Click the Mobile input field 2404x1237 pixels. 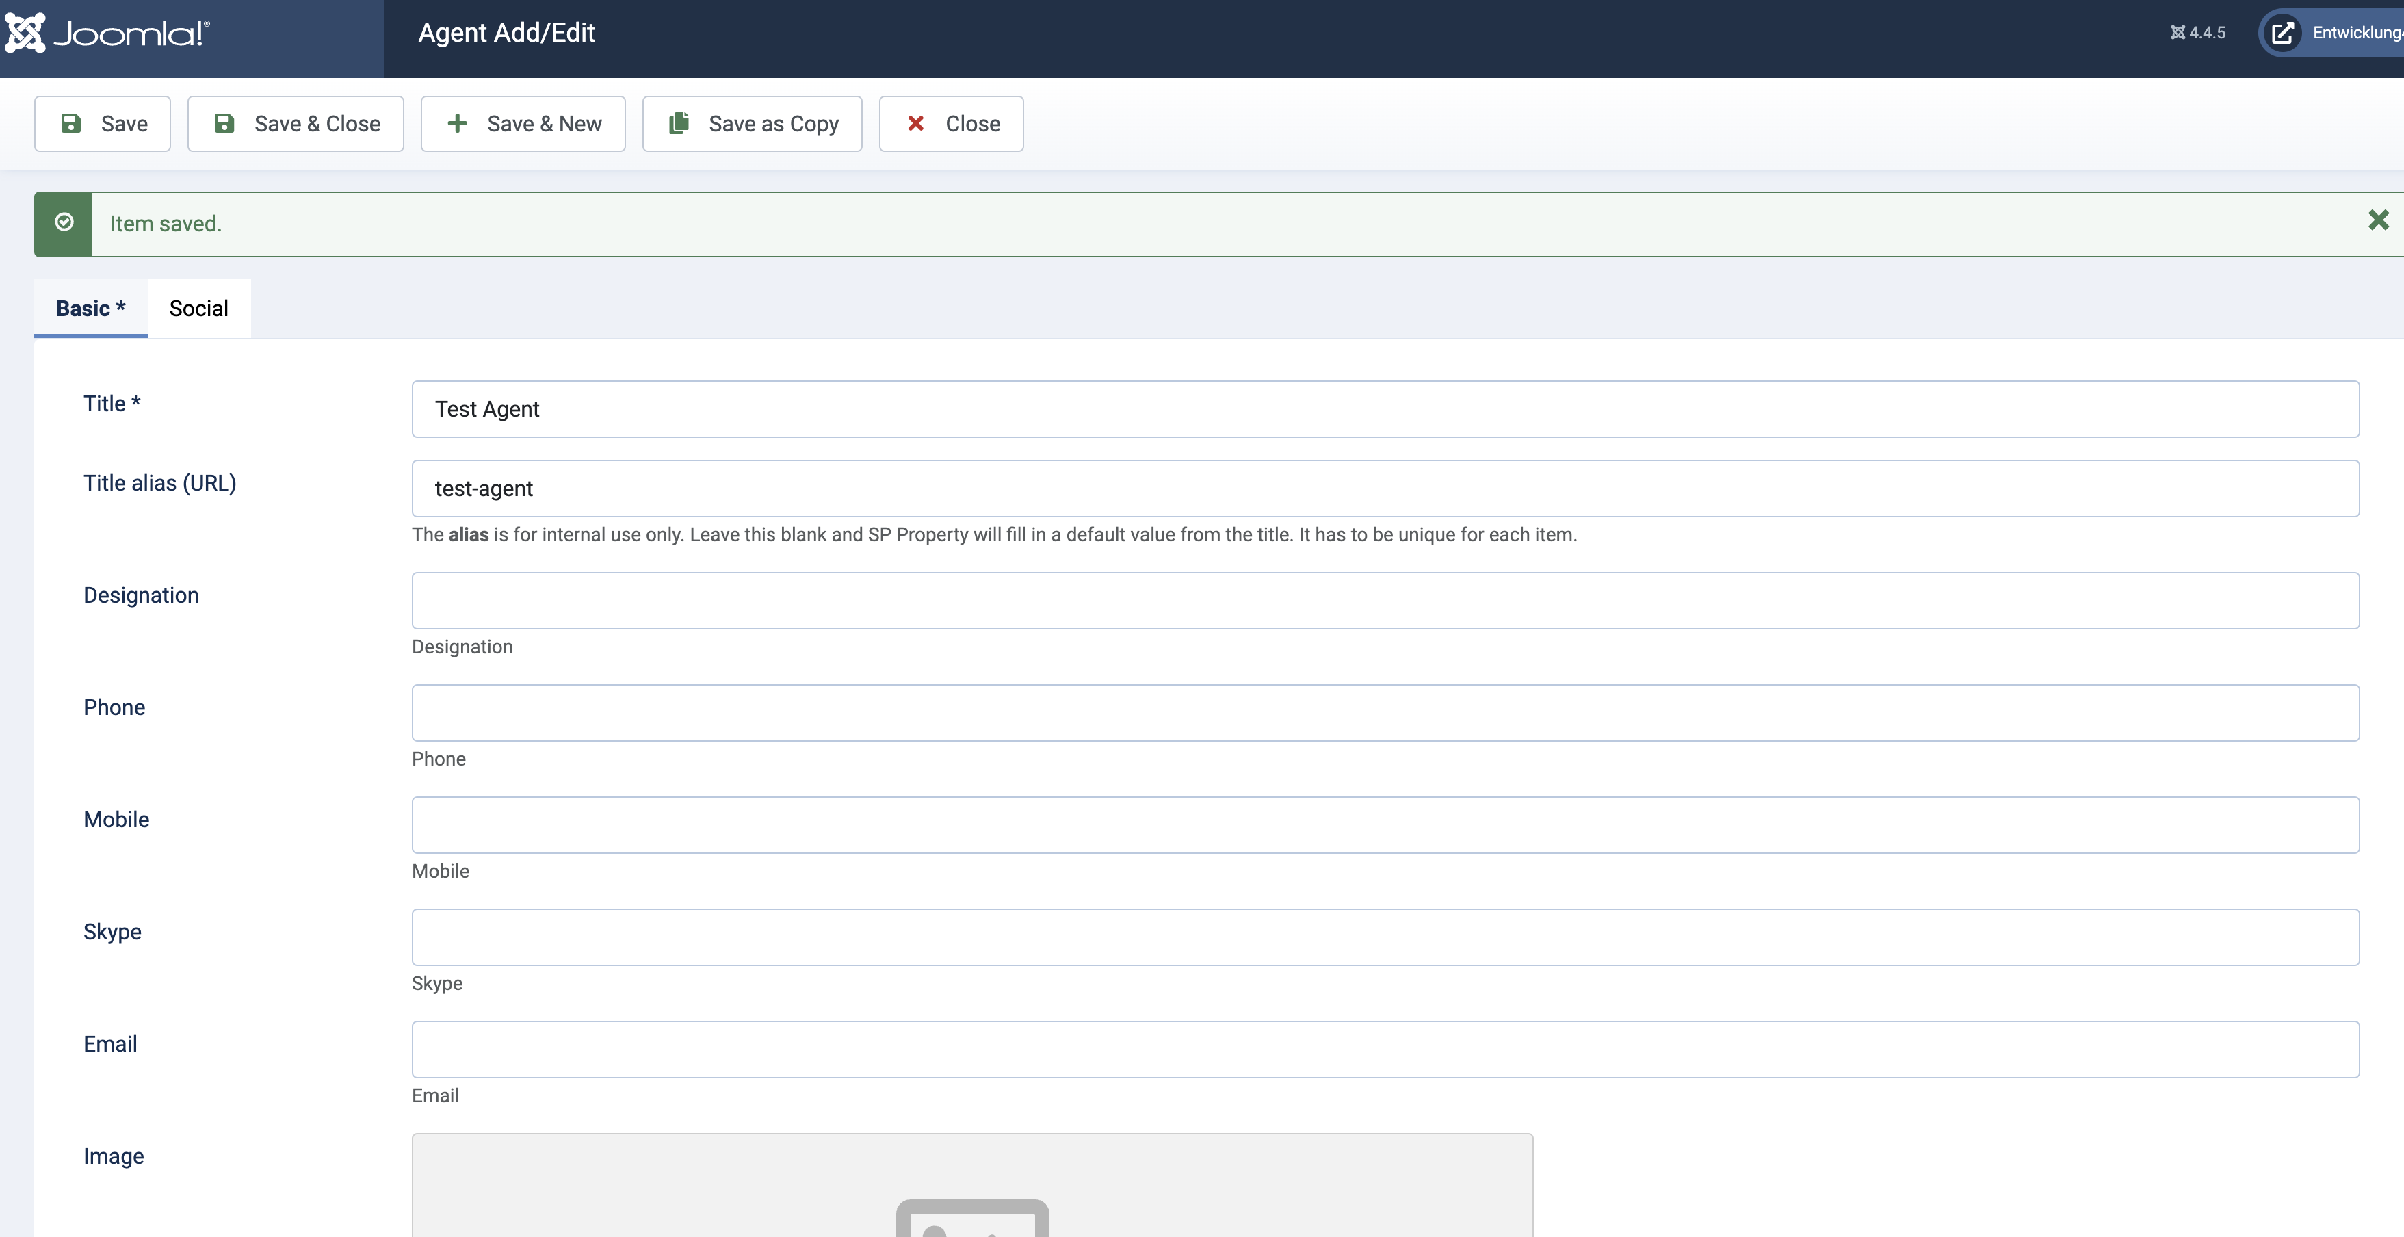click(1385, 824)
